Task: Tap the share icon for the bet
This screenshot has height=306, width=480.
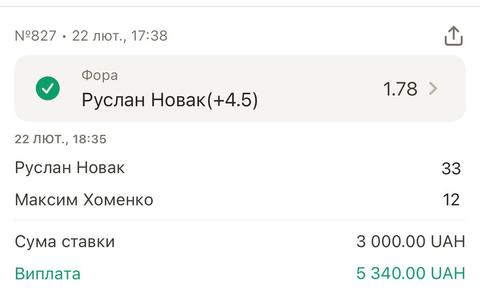Action: tap(453, 36)
